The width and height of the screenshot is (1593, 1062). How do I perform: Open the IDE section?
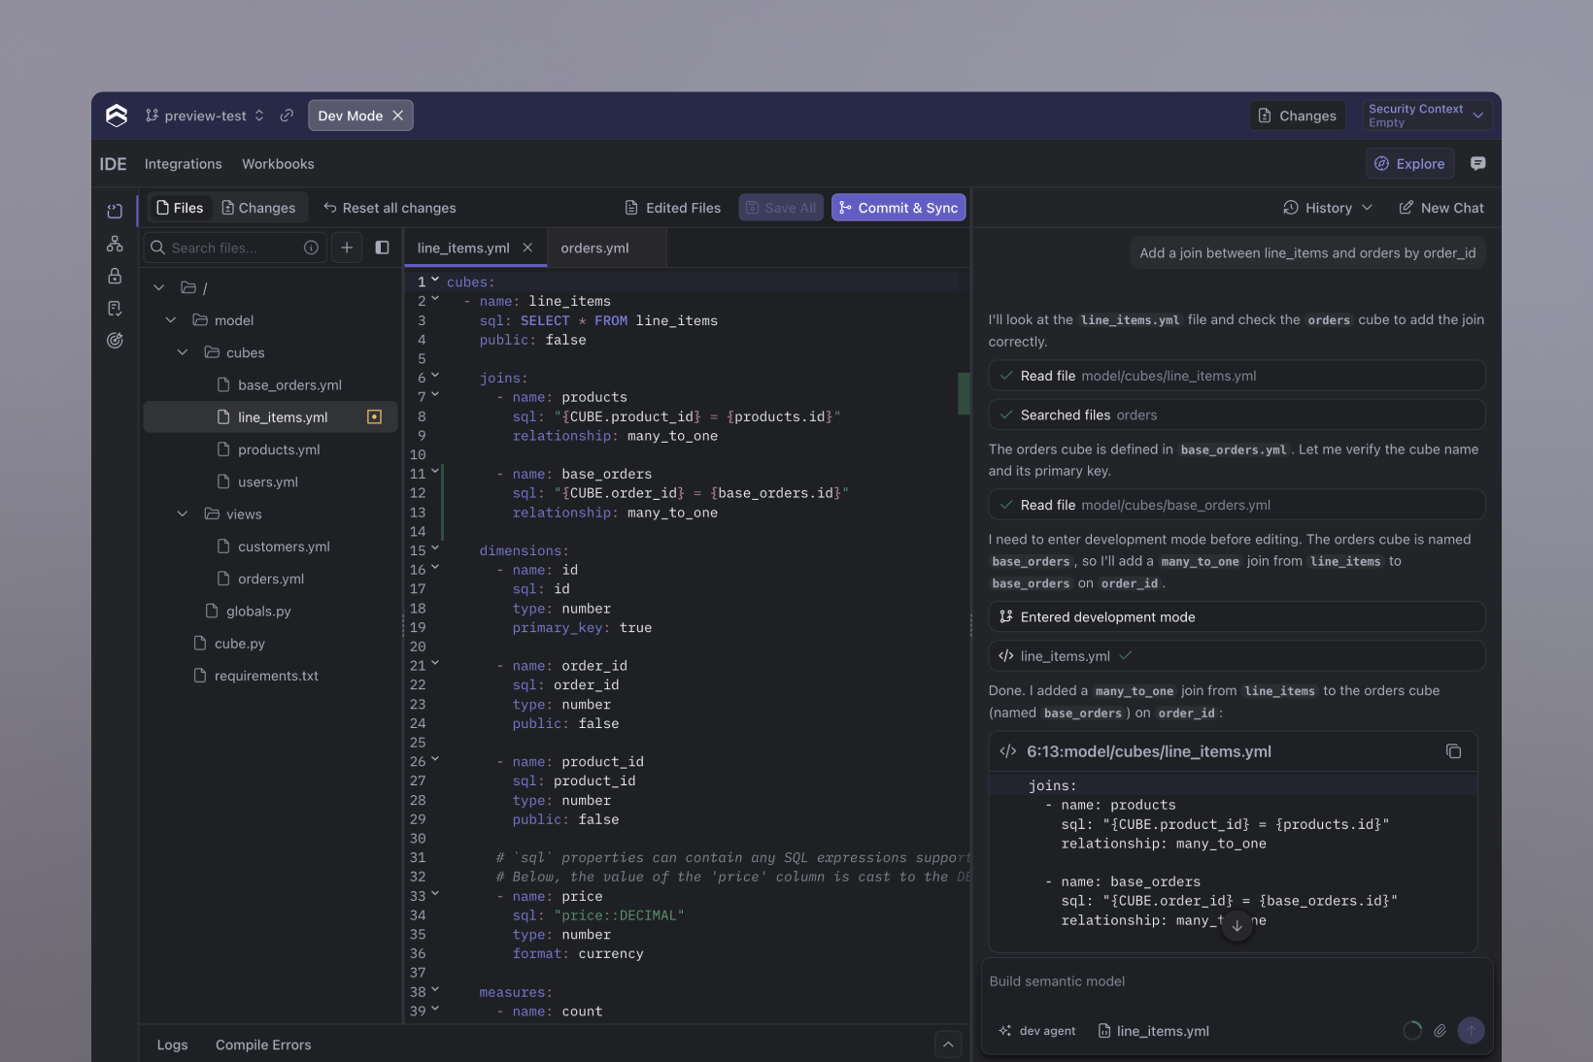[113, 164]
